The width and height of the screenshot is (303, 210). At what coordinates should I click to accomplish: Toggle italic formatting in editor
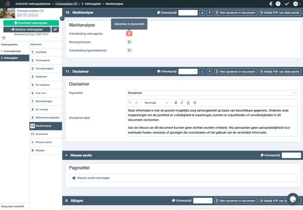[x=182, y=103]
